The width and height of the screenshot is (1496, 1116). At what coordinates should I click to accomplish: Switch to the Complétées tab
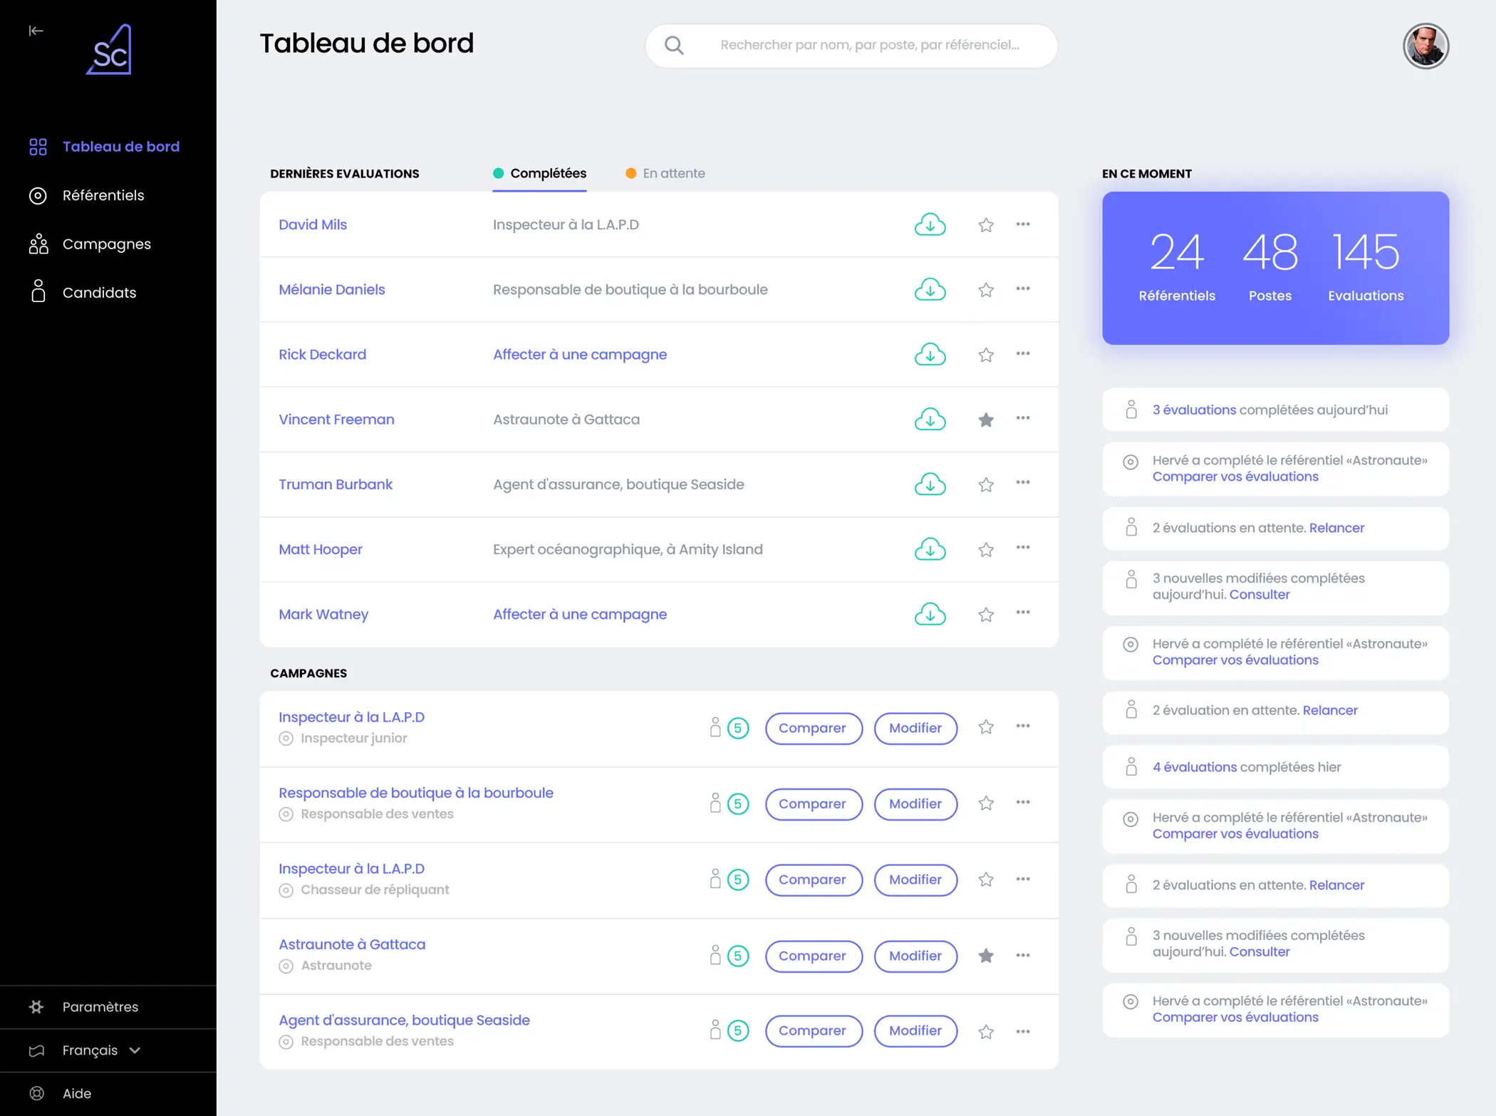(539, 174)
